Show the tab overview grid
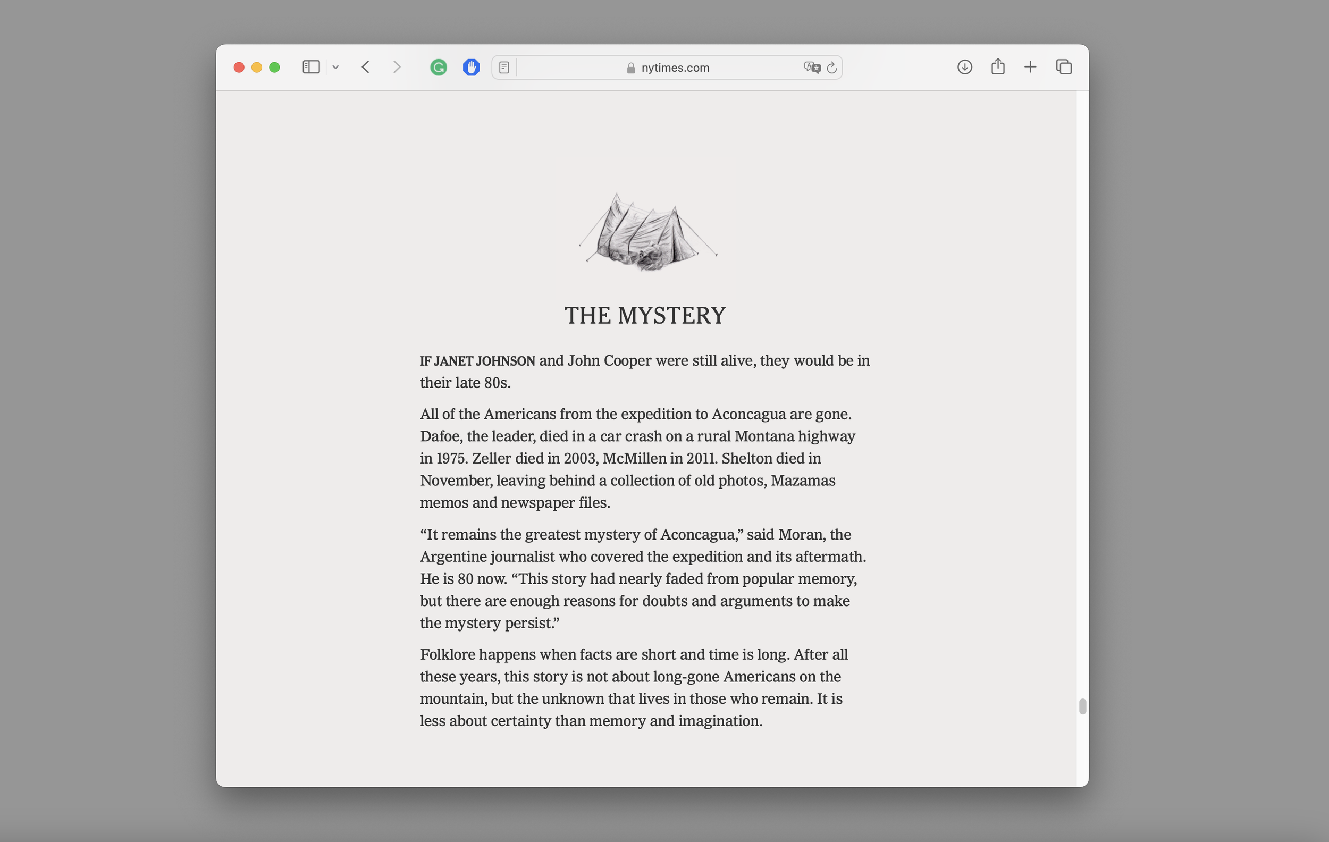The image size is (1329, 842). [x=1064, y=68]
